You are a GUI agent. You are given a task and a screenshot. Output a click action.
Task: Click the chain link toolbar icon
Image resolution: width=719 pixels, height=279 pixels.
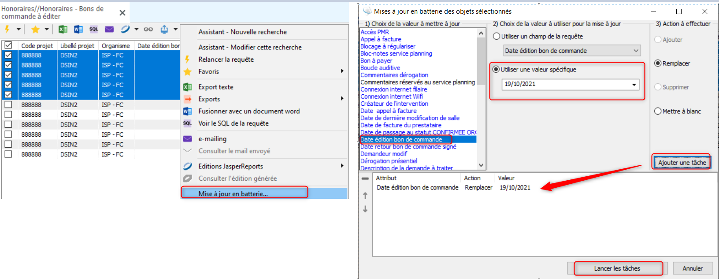click(148, 29)
